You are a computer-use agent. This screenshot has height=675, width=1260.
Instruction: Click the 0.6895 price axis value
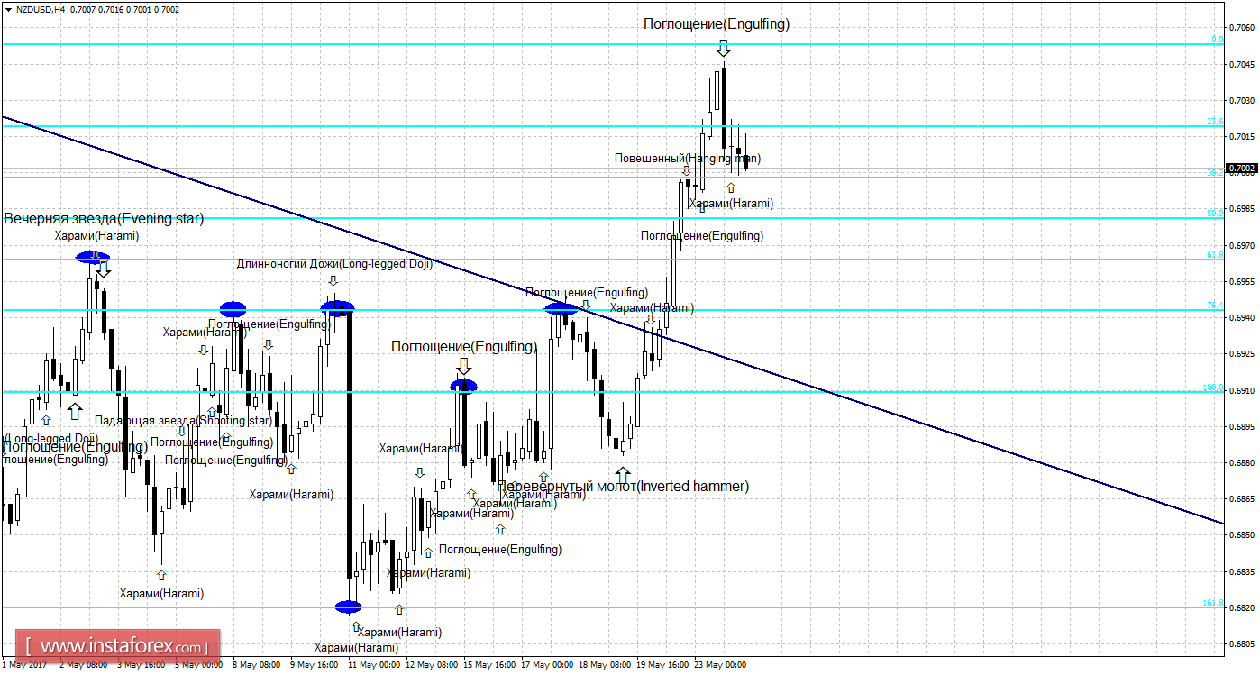pyautogui.click(x=1243, y=426)
